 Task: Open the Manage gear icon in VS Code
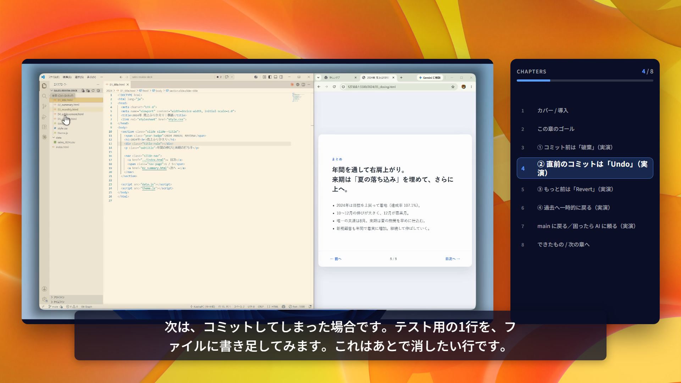coord(44,300)
